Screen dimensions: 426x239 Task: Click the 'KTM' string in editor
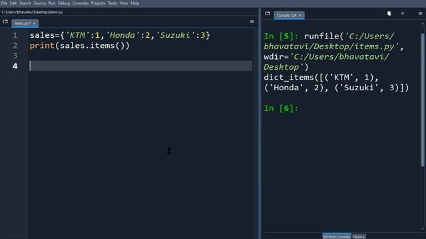point(78,35)
